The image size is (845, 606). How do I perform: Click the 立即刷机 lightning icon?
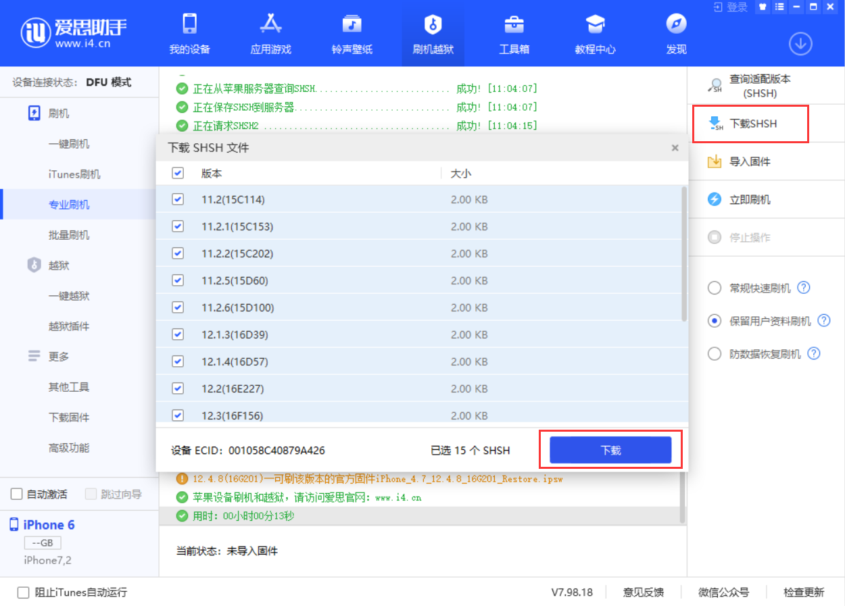coord(715,199)
